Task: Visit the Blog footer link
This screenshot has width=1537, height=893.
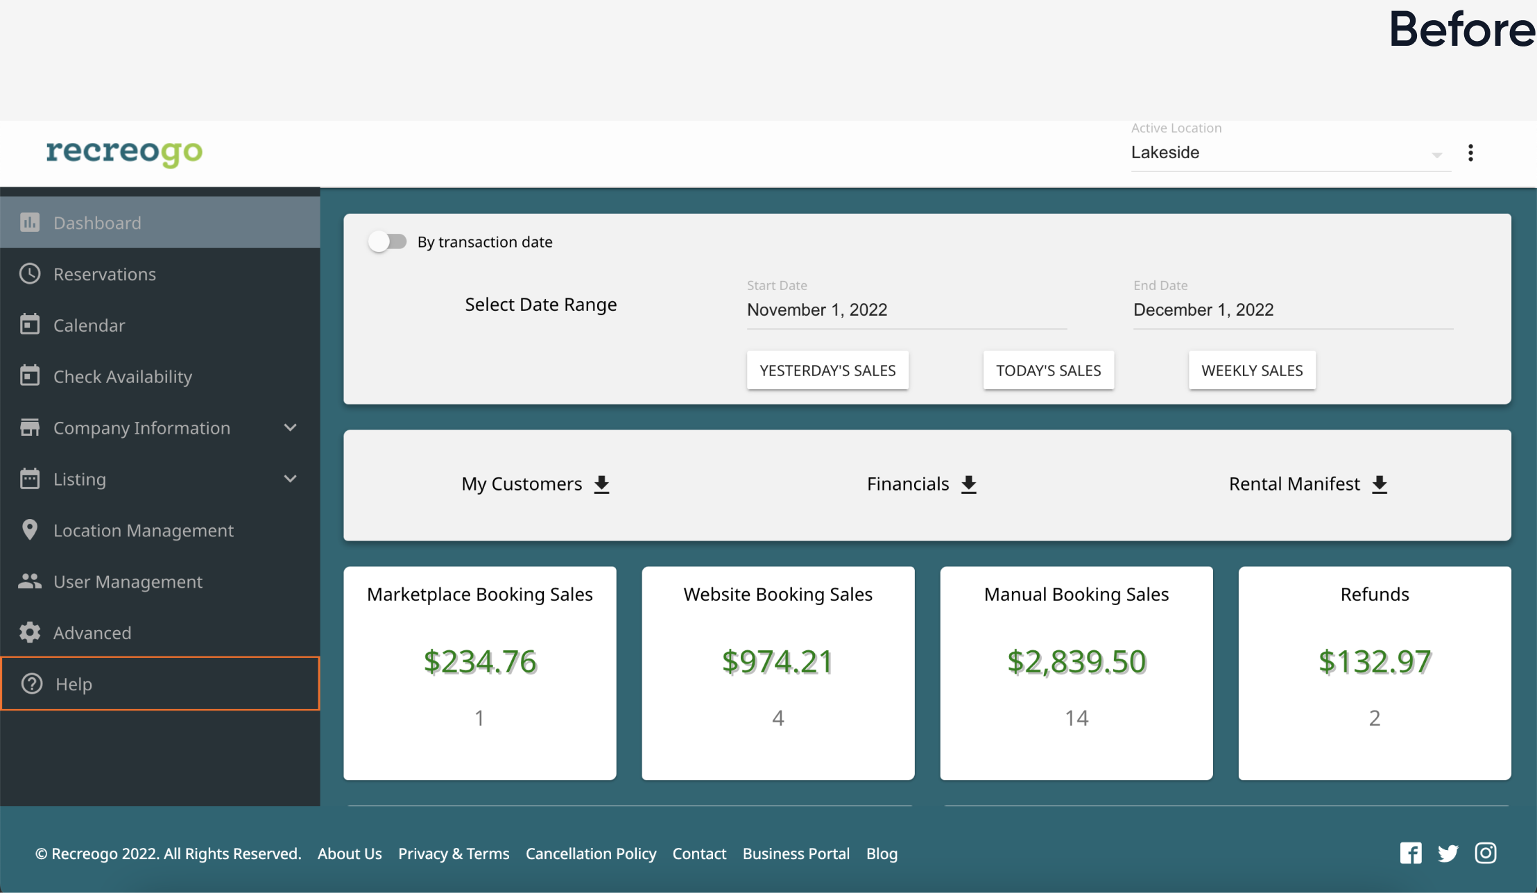Action: [882, 853]
